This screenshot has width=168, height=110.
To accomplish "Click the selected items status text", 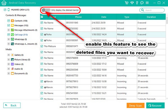I will tap(73, 107).
